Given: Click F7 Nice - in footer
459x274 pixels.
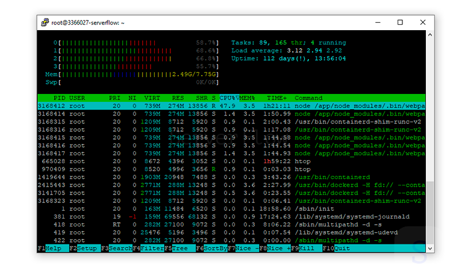Looking at the screenshot, I should 243,249.
